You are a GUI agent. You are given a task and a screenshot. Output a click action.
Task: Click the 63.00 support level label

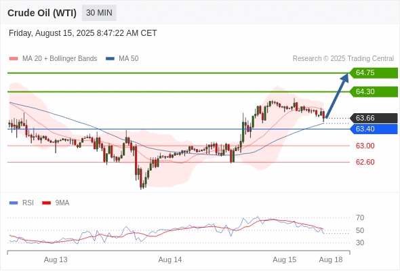(365, 146)
